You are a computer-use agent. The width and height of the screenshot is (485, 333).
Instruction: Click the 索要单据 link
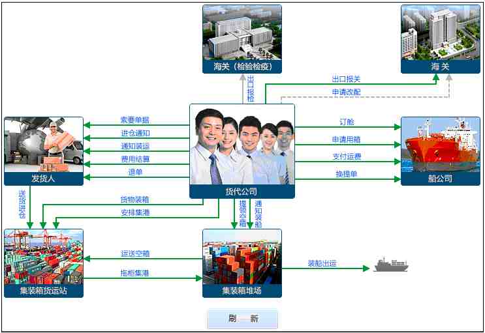pos(135,120)
